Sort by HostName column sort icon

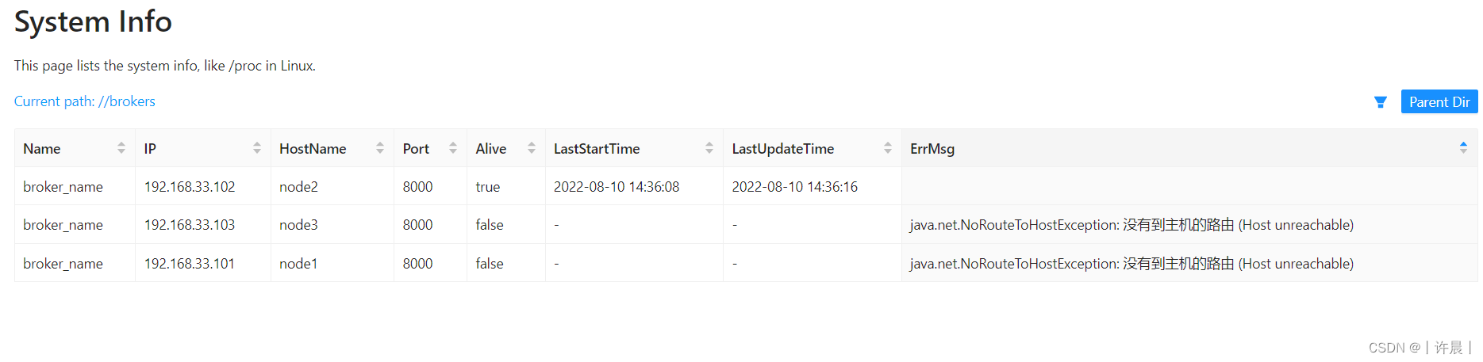coord(380,148)
